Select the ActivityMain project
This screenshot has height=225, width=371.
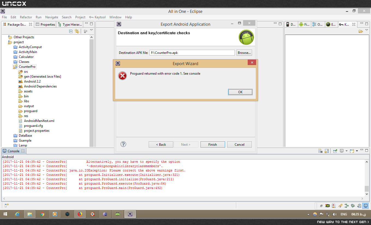(x=28, y=52)
